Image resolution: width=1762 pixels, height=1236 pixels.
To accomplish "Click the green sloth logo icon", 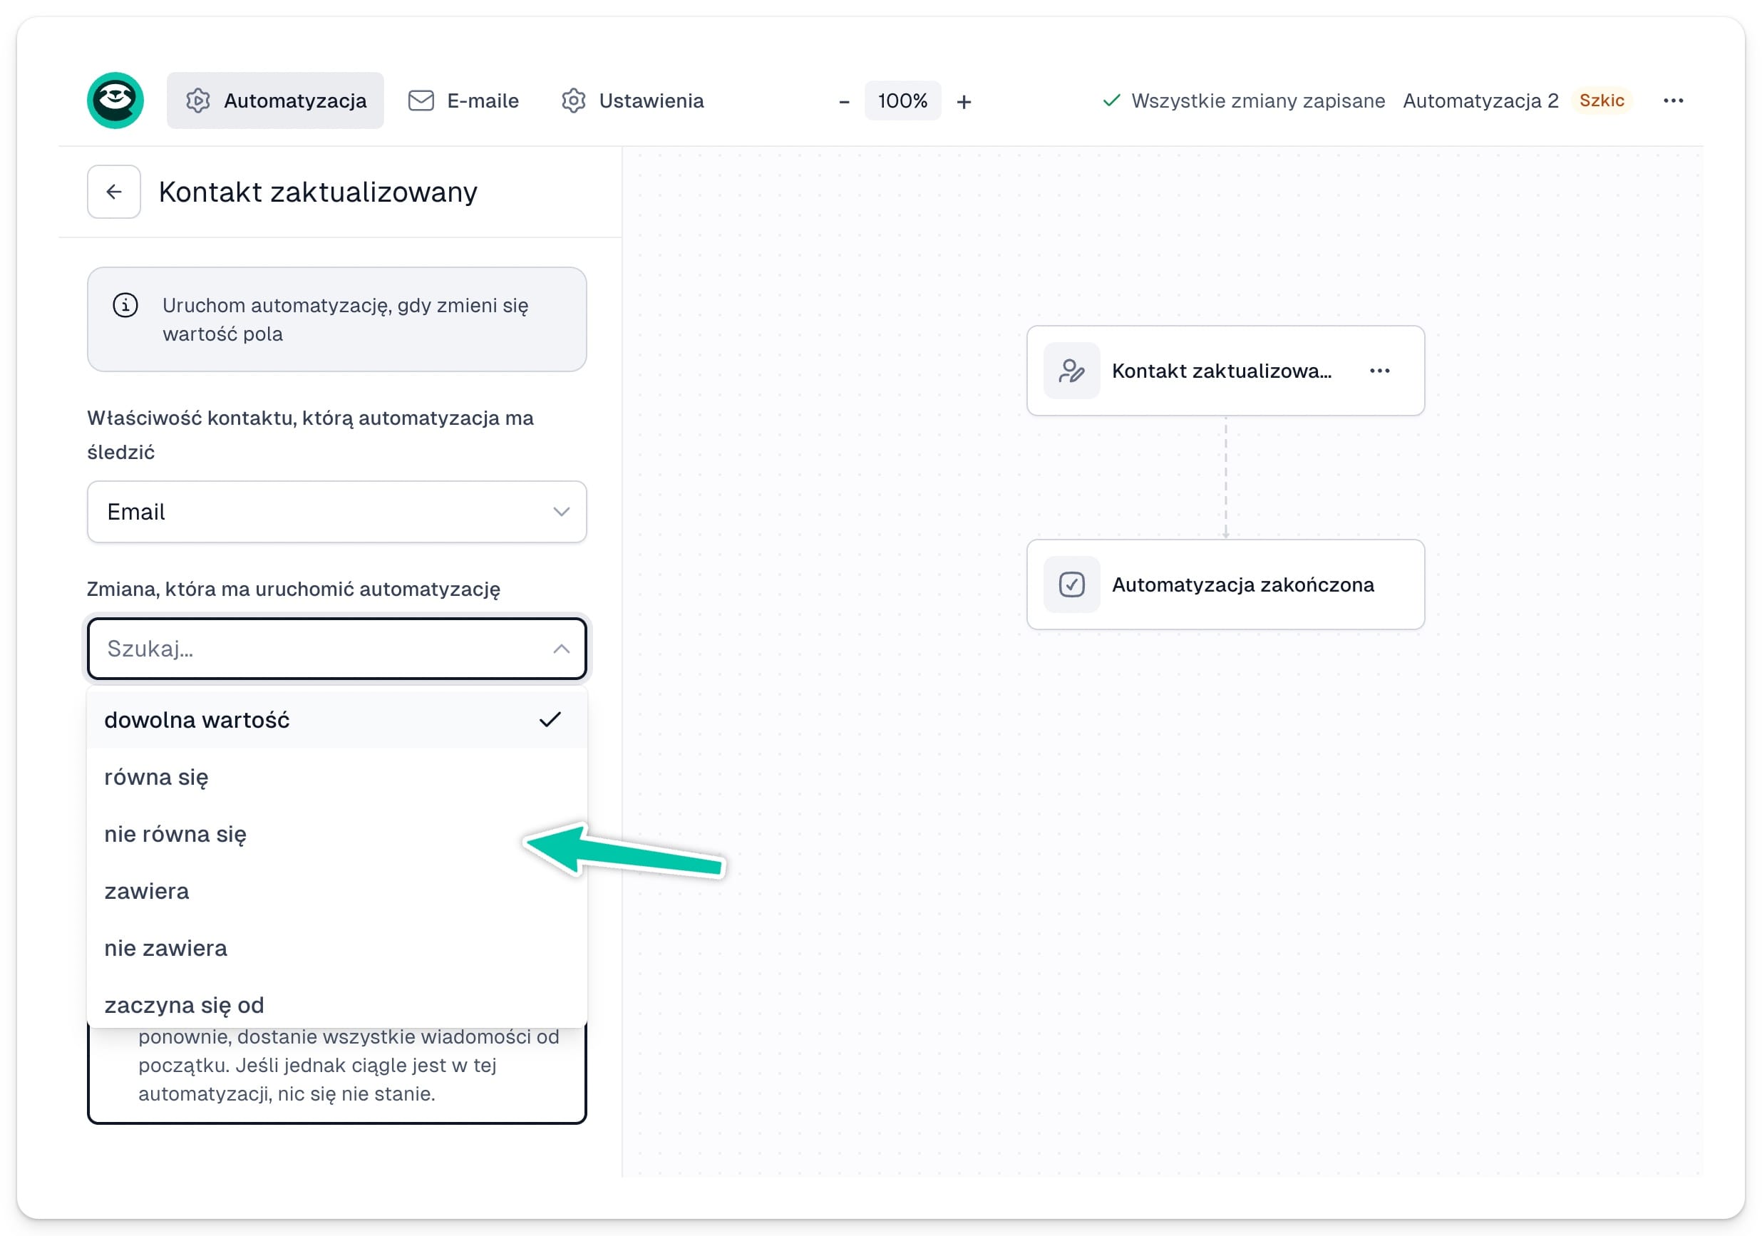I will click(x=115, y=101).
